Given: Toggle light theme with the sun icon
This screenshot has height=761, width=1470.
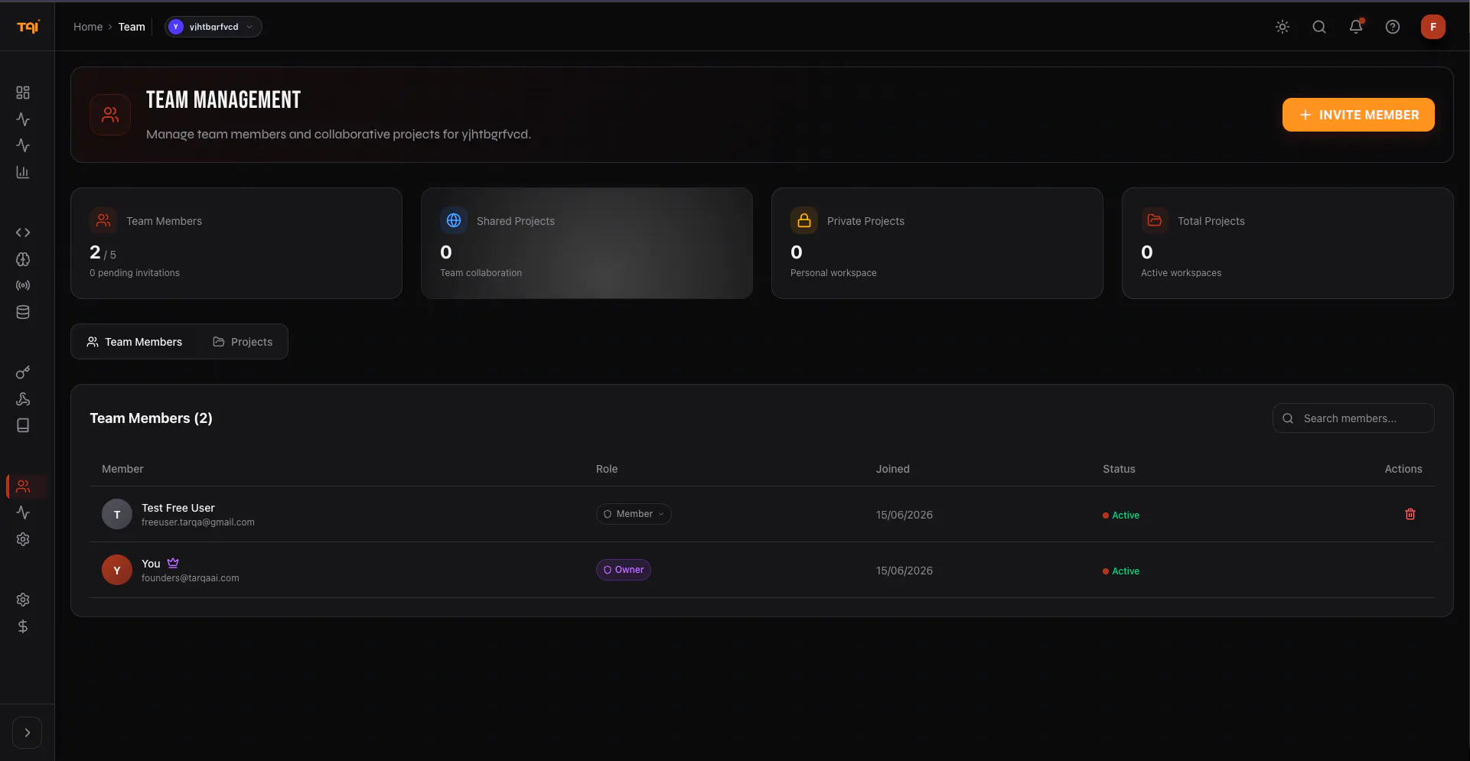Looking at the screenshot, I should [1283, 27].
